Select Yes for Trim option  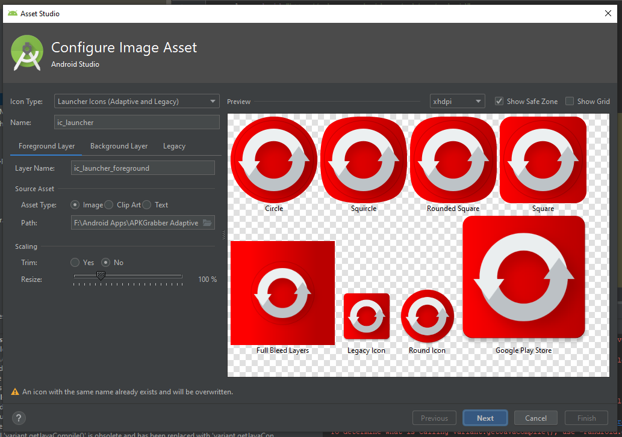[x=75, y=262]
